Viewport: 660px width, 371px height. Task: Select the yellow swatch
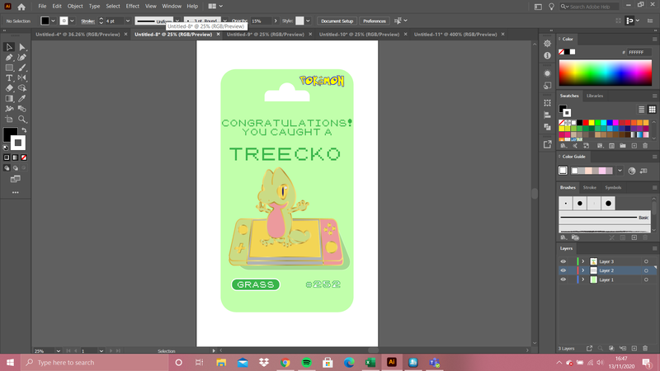pyautogui.click(x=592, y=123)
